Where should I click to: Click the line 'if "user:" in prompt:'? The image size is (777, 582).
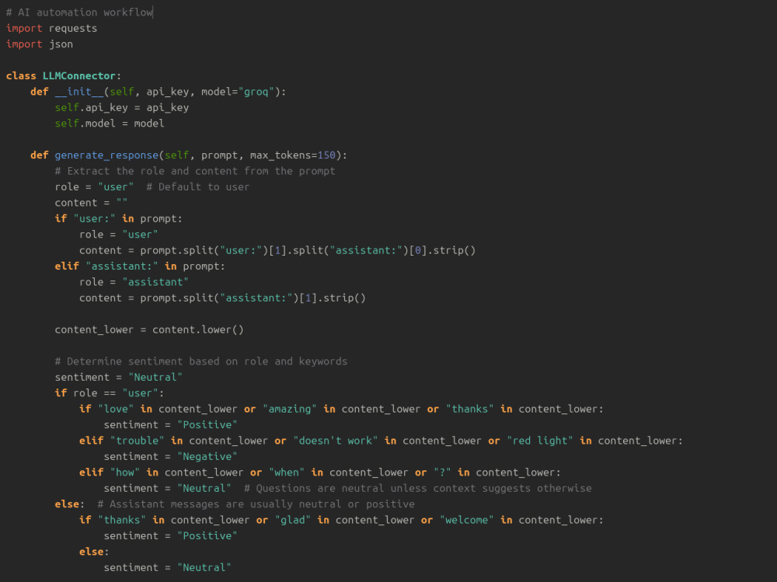point(118,218)
